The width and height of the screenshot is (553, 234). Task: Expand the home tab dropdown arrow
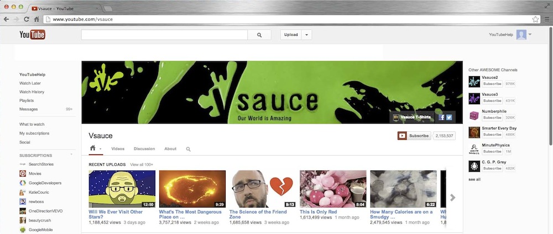(x=100, y=149)
